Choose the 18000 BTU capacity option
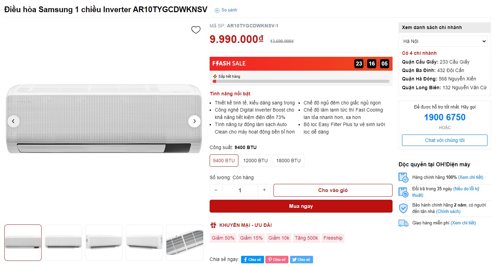Viewport: 497px width, 267px height. 288,161
